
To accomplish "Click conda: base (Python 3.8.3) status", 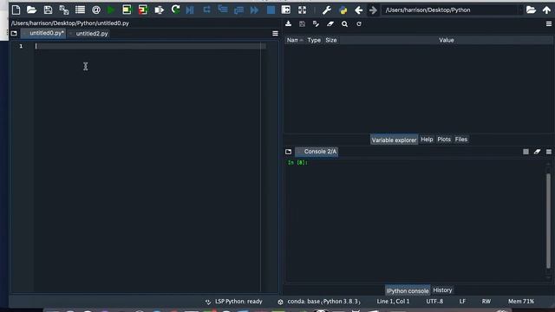I will point(320,302).
